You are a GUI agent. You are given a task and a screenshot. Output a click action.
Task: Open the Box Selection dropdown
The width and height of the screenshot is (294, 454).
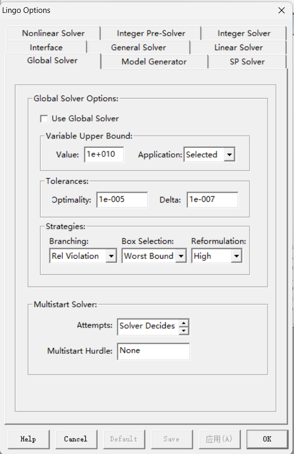181,256
